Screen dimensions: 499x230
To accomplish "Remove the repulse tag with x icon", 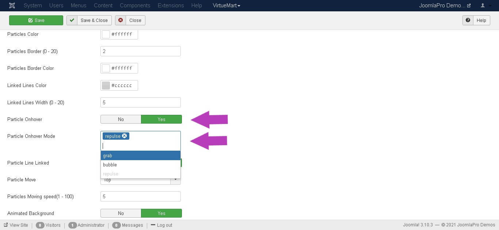I will (x=125, y=136).
